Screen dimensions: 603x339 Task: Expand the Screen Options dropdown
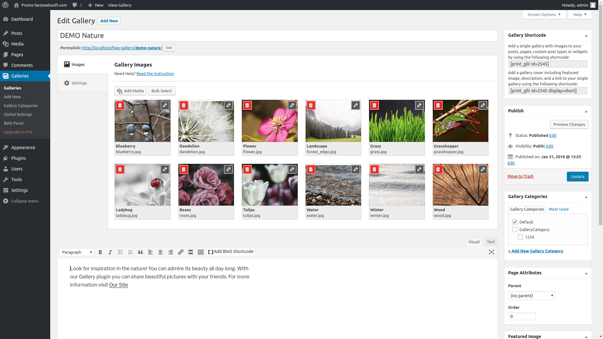point(544,14)
